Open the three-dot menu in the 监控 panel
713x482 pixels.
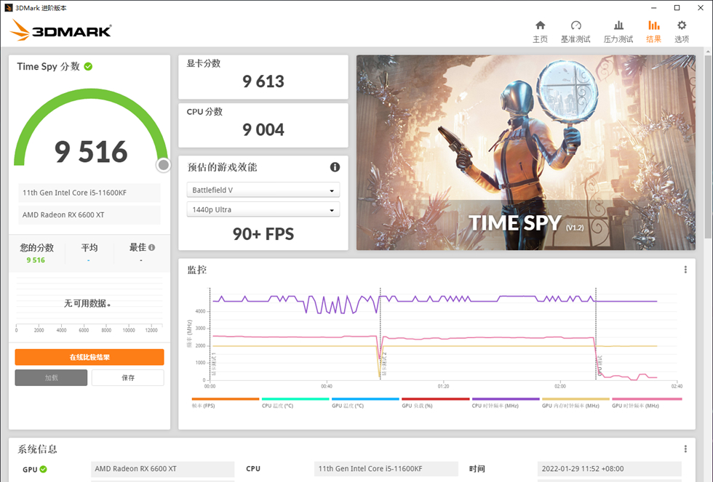pyautogui.click(x=685, y=270)
